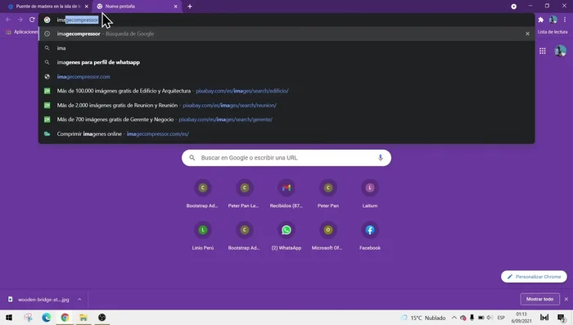Open a new tab with plus

coord(190,7)
